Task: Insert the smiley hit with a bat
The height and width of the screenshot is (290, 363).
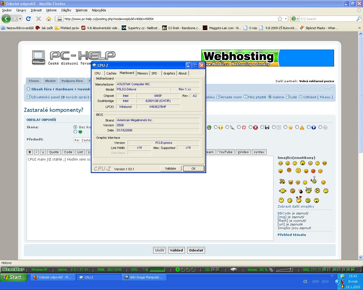Action: point(282,181)
